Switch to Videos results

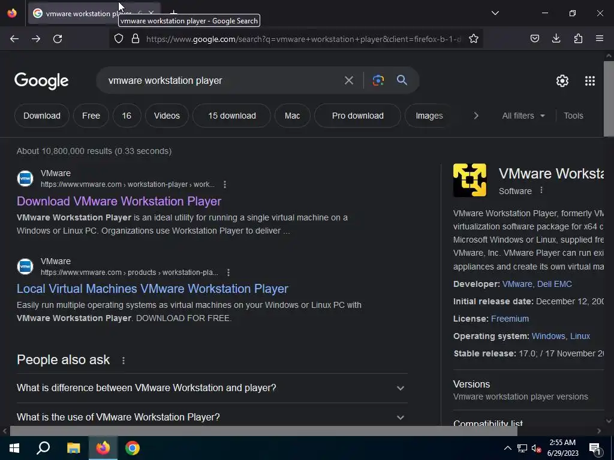coord(167,116)
